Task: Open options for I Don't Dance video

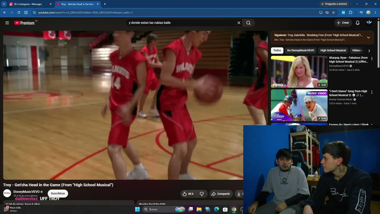Action: (372, 92)
